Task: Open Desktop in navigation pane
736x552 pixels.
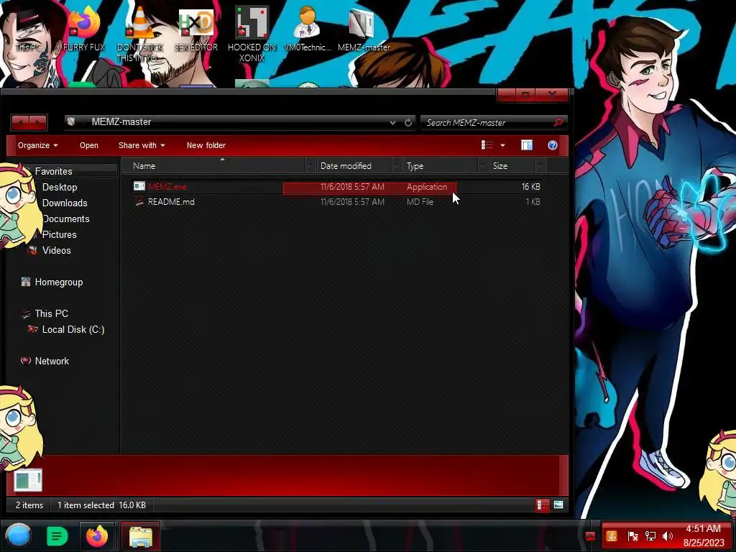Action: [x=60, y=187]
